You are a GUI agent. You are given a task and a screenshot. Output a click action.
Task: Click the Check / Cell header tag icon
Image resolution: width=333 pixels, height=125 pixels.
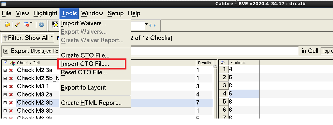(x=12, y=63)
